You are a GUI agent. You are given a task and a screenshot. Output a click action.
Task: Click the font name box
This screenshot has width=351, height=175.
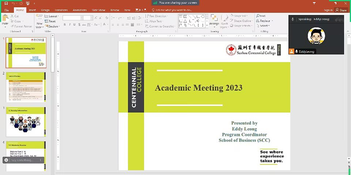coord(72,18)
